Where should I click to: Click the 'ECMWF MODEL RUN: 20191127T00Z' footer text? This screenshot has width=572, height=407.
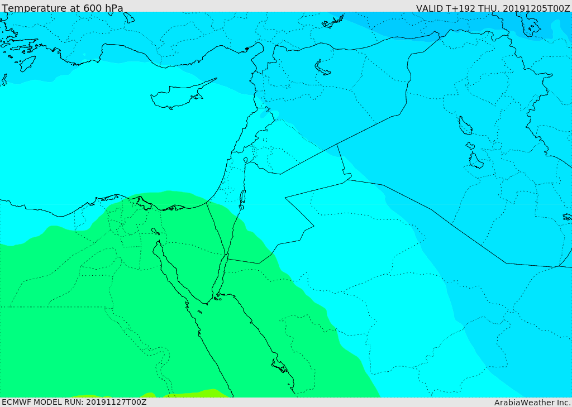pos(74,402)
